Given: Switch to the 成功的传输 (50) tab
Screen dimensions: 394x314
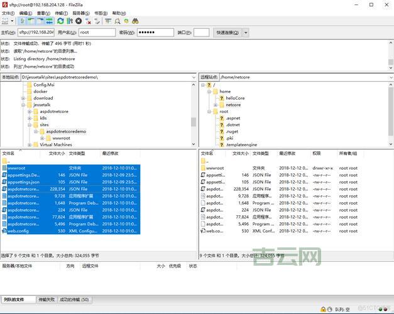Looking at the screenshot, I should pyautogui.click(x=74, y=300).
